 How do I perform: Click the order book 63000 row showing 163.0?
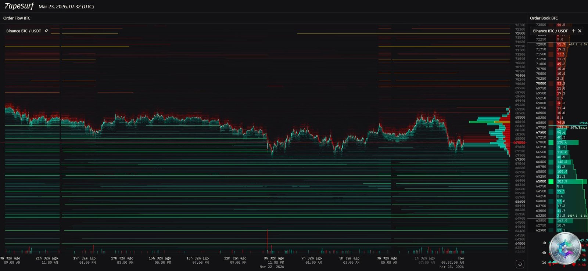557,221
